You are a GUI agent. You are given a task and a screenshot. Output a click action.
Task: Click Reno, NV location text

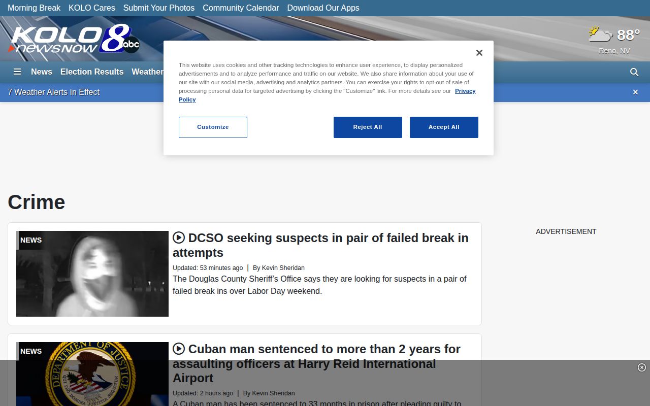click(614, 51)
